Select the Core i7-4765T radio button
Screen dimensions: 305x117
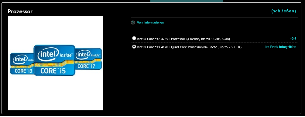coord(134,38)
